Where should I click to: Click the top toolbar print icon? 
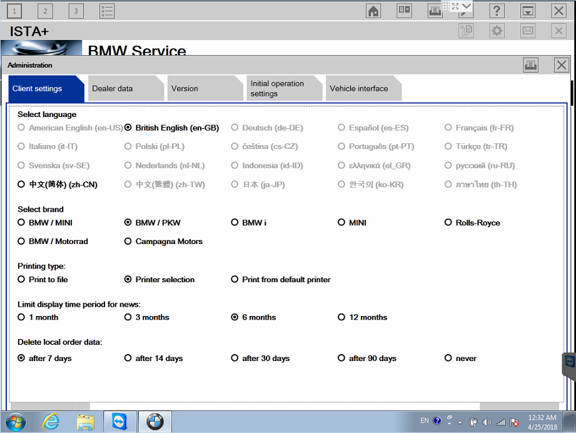coord(435,11)
